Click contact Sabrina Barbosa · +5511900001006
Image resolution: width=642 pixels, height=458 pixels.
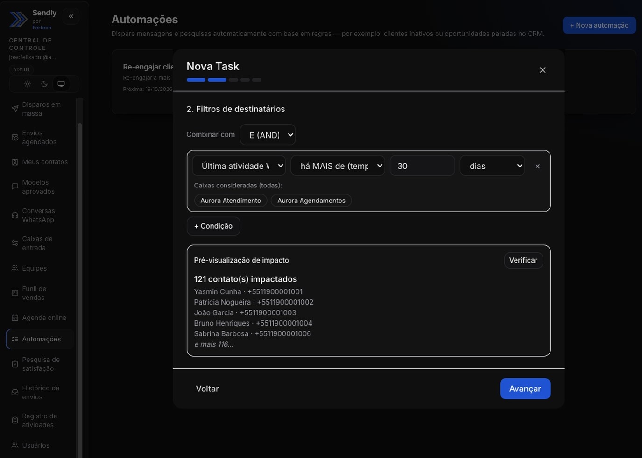click(253, 333)
